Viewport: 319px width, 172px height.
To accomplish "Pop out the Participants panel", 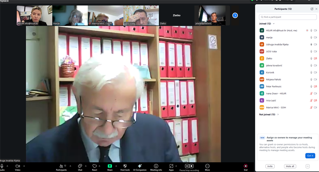I will click(312, 9).
